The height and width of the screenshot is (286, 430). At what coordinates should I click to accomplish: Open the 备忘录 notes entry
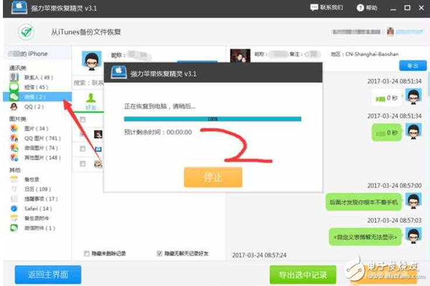click(x=32, y=179)
